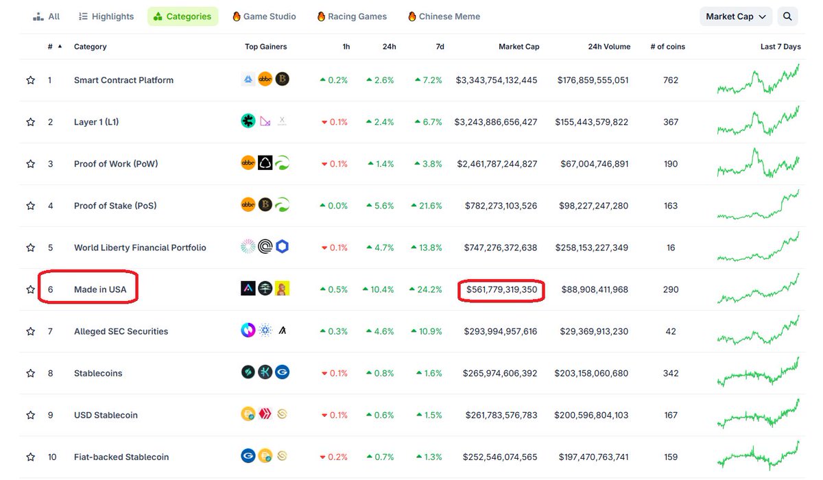Switch to the Highlights tab
Viewport: 823px width, 480px height.
click(106, 16)
